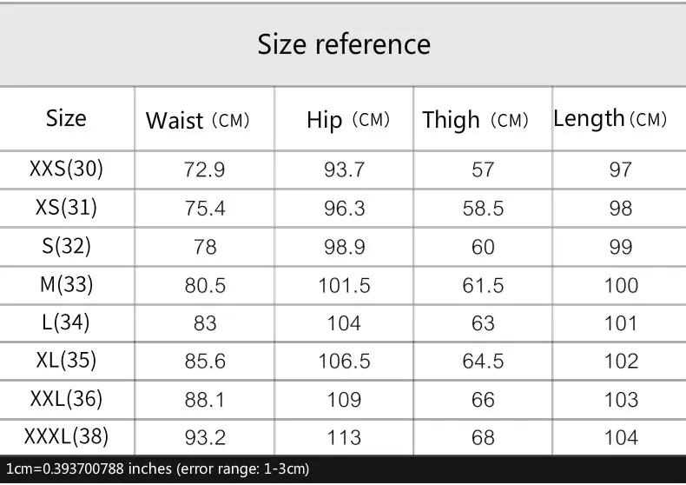Select the S(32) size cell
This screenshot has height=485, width=686.
coord(66,246)
